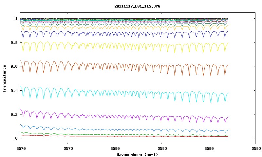Click the y-axis tick label 0.4

pos(14,90)
